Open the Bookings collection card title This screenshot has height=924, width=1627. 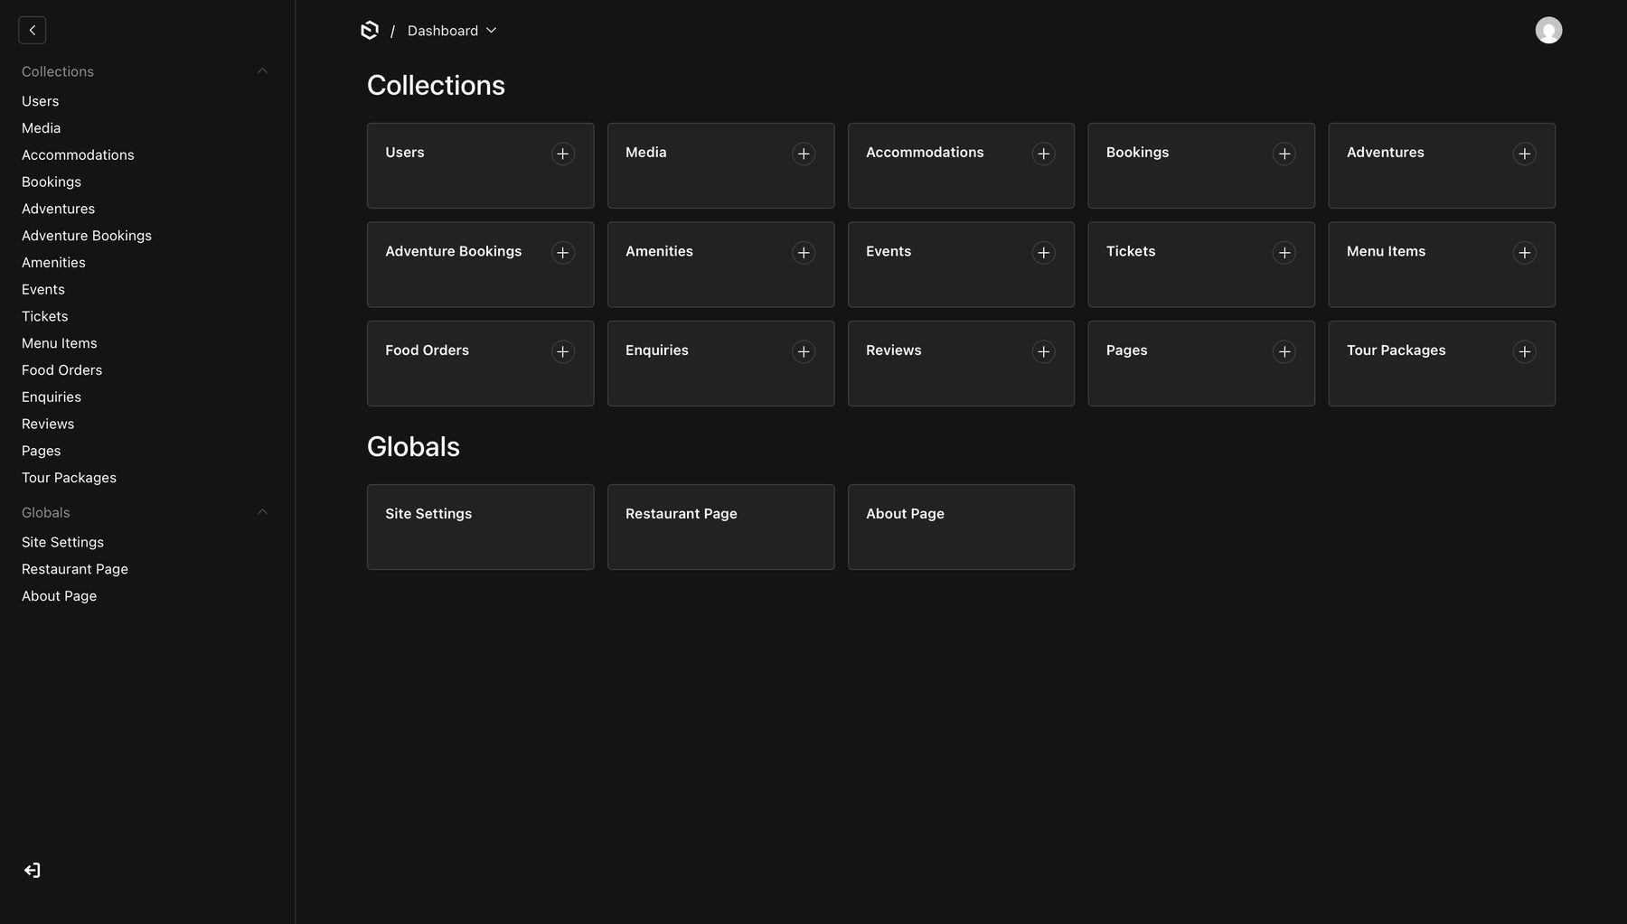[1138, 153]
